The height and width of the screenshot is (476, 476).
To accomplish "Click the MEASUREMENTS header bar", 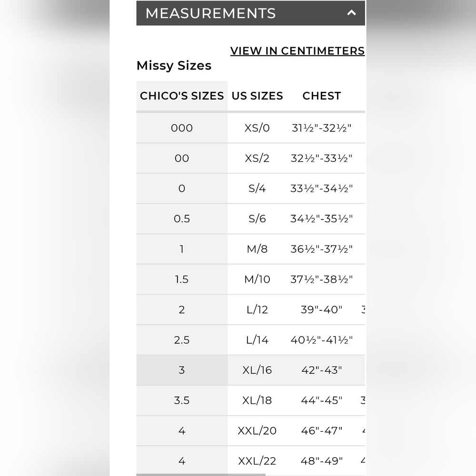I will coord(250,13).
